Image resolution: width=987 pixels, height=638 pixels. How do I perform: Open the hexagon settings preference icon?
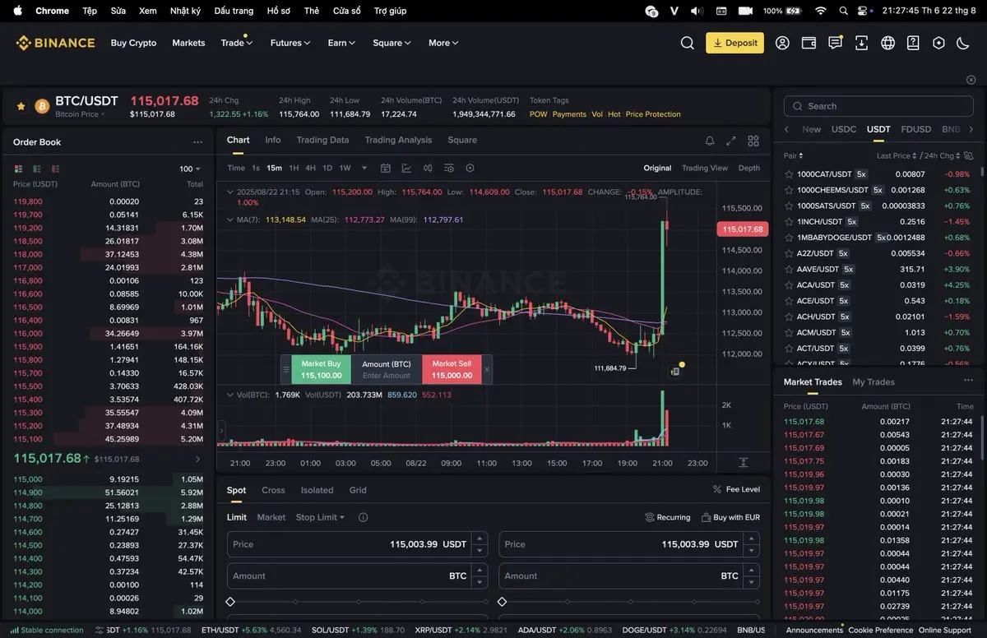click(x=938, y=43)
